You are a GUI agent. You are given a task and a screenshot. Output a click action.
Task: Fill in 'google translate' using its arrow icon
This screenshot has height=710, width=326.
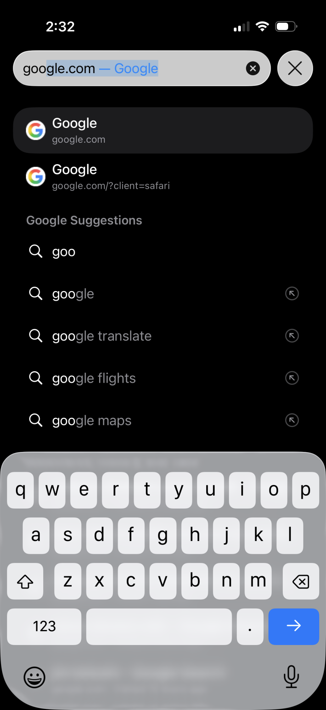click(x=292, y=336)
